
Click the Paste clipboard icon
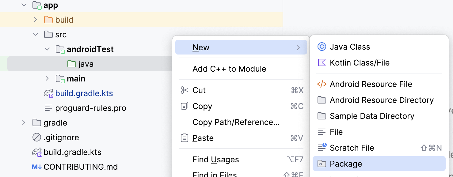184,138
